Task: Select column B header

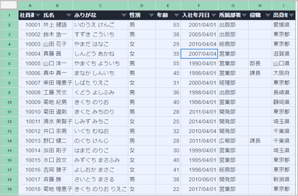Action: 57,6
